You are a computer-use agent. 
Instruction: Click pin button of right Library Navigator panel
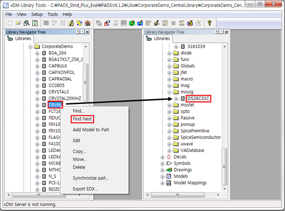click(222, 32)
